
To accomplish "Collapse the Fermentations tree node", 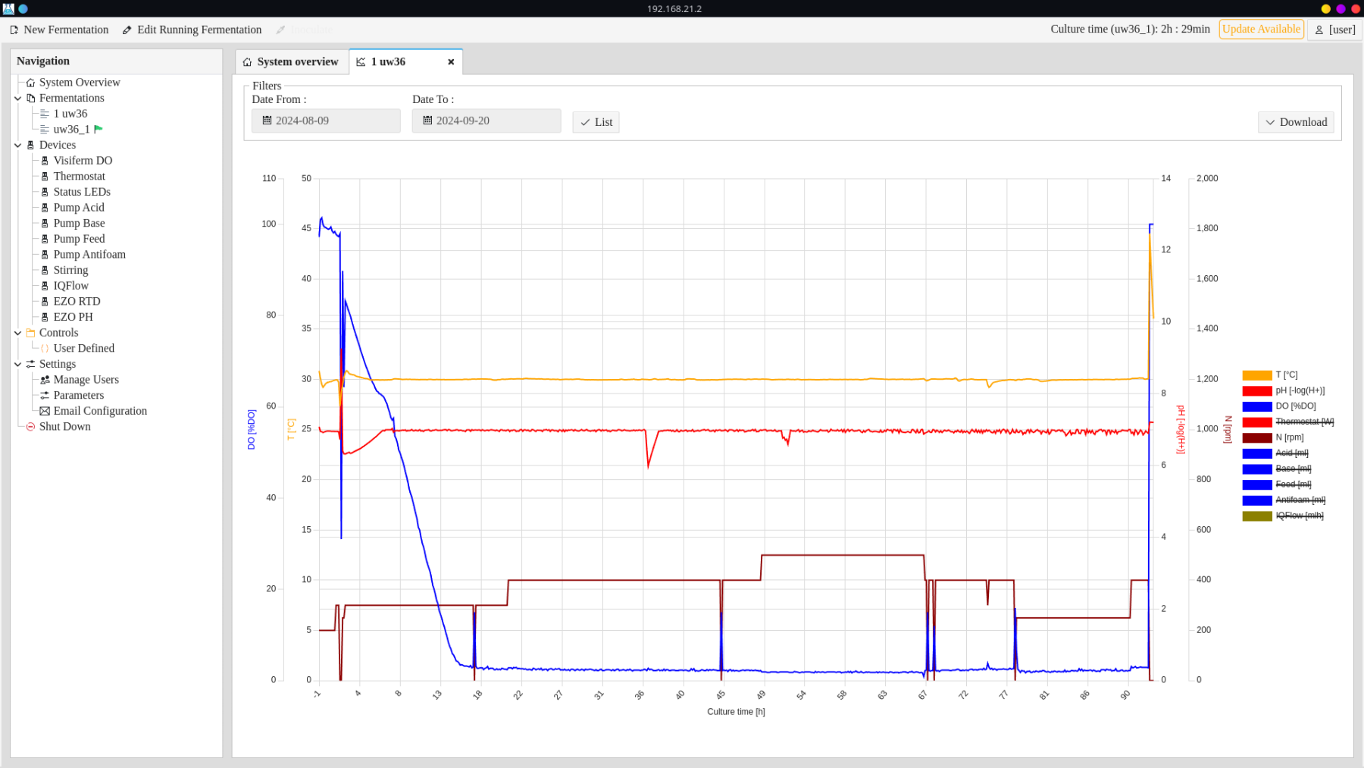I will (17, 98).
